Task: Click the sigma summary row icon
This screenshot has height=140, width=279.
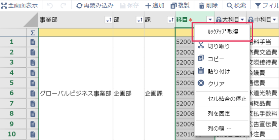Action: pos(33,32)
